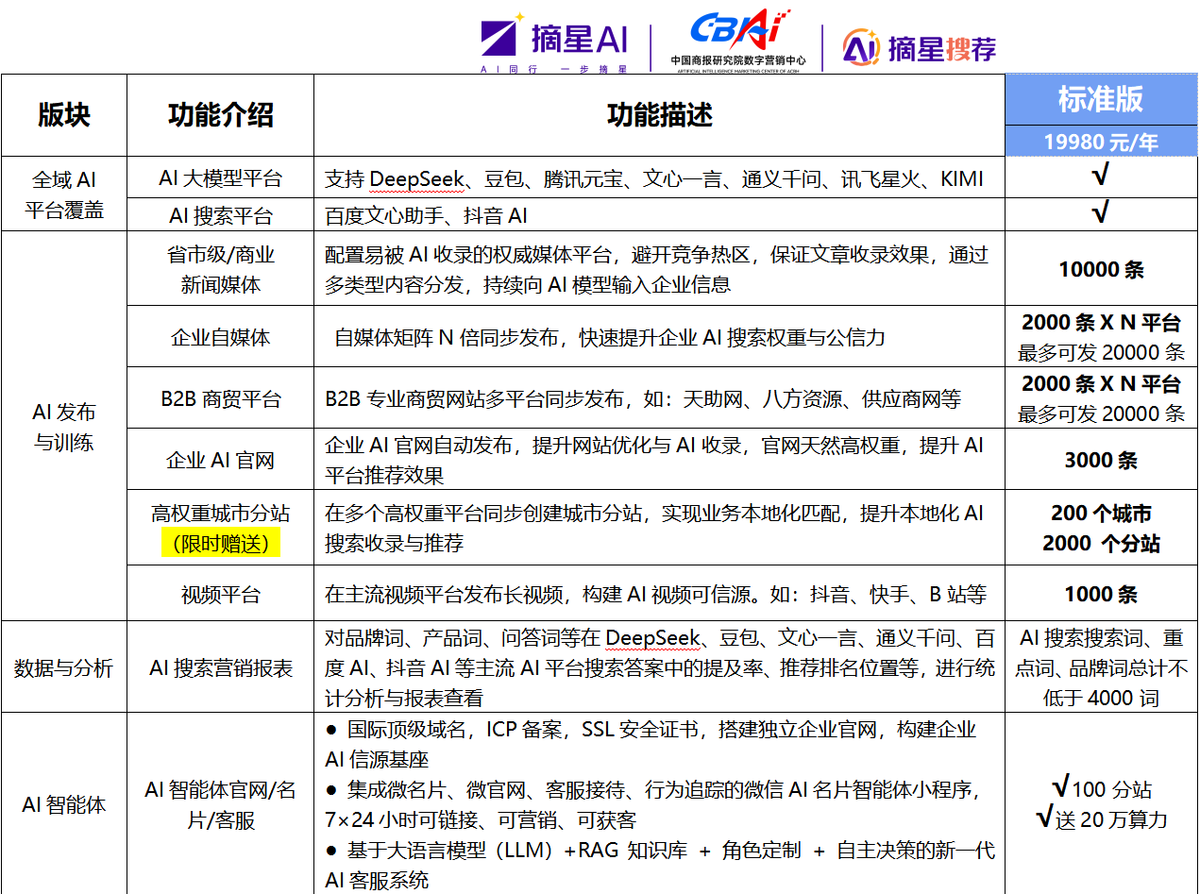
Task: Select the AI搜索营销报表 cell
Action: coord(220,667)
